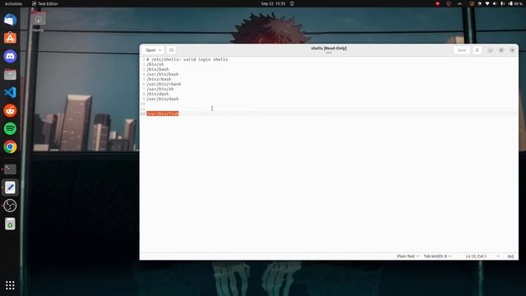Open the Trash dock icon

point(10,224)
